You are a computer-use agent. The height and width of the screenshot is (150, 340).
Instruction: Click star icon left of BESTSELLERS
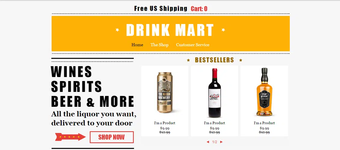pyautogui.click(x=188, y=60)
